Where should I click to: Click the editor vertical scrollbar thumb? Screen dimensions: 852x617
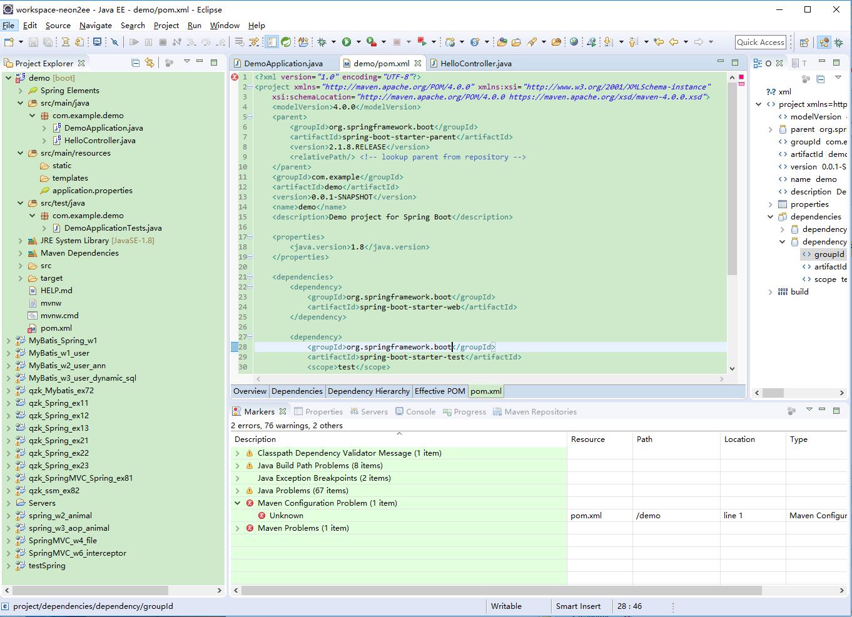click(x=732, y=178)
